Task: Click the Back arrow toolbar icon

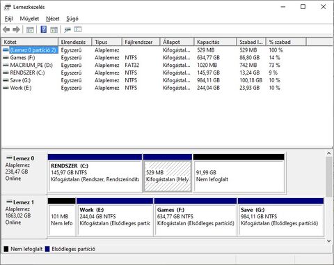Action: tap(6, 29)
